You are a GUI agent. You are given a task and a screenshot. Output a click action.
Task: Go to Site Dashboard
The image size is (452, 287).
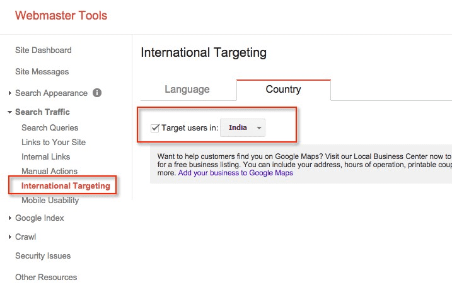pos(43,50)
